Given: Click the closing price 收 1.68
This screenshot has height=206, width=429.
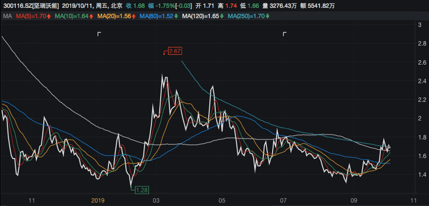Looking at the screenshot, I should pos(135,6).
